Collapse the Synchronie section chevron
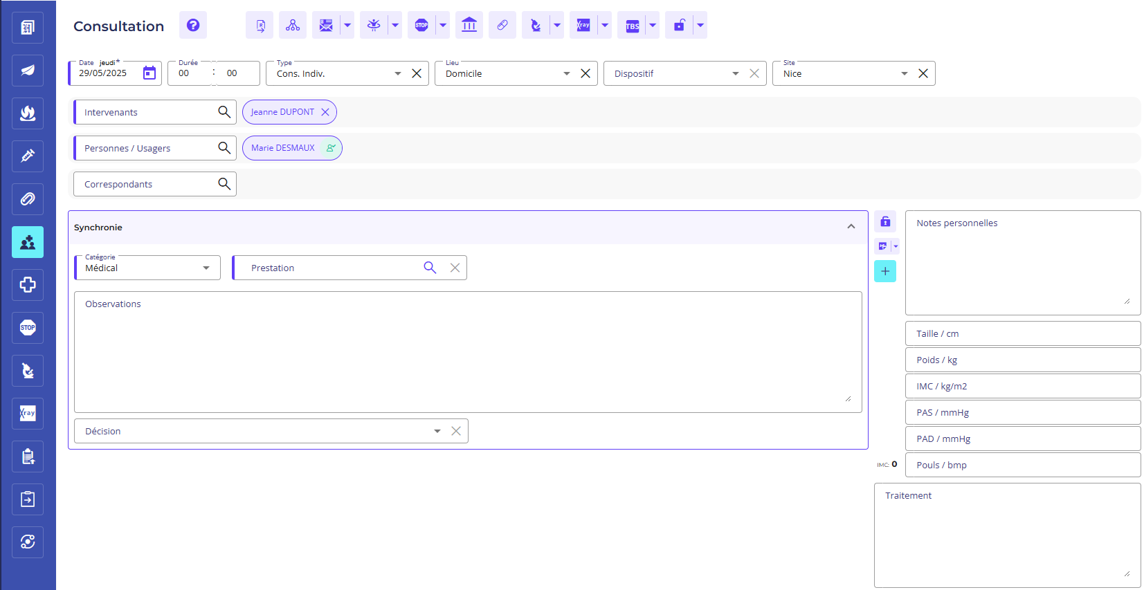Image resolution: width=1144 pixels, height=590 pixels. 851,227
